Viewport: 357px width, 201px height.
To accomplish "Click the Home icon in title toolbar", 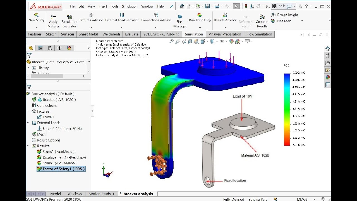I will 182,6.
